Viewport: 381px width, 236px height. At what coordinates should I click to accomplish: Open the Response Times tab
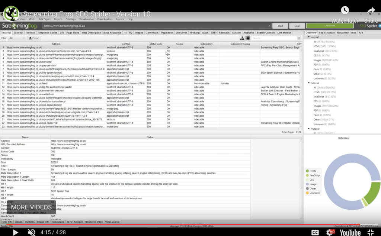click(x=346, y=33)
